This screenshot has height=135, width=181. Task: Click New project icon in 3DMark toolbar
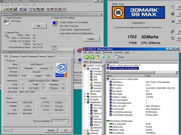pos(3,9)
